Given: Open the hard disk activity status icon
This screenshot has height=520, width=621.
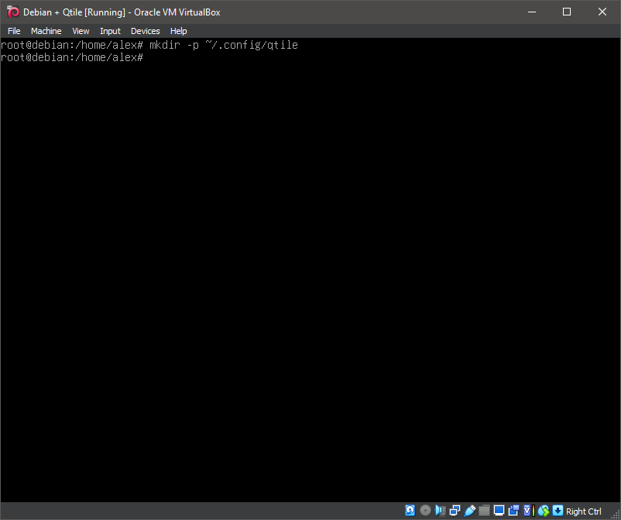Looking at the screenshot, I should coord(410,510).
